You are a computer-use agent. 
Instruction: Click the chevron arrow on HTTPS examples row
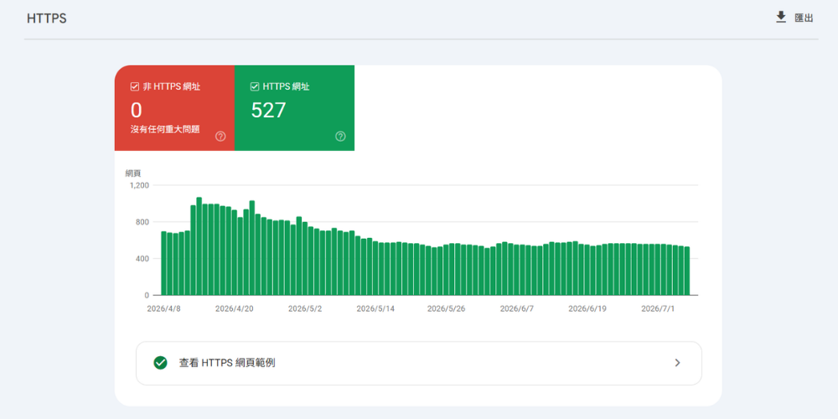click(x=678, y=363)
